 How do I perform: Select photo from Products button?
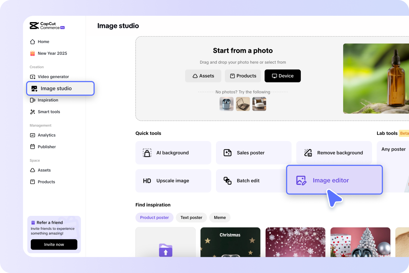click(243, 76)
